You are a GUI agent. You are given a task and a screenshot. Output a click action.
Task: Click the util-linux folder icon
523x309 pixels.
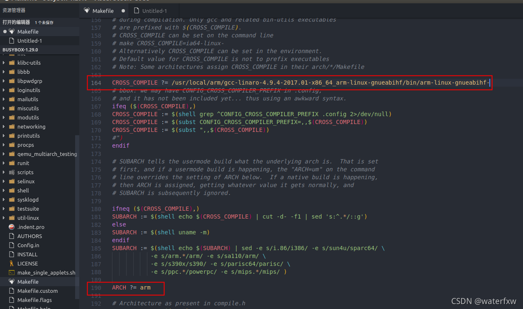point(12,218)
